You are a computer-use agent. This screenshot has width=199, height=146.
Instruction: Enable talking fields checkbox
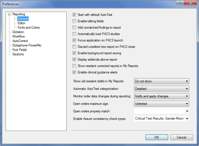click(74, 21)
